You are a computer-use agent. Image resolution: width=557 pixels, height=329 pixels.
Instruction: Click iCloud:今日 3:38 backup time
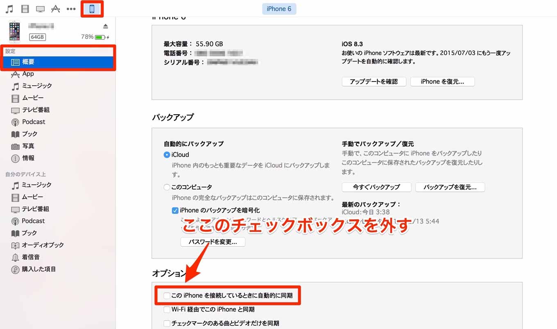366,212
